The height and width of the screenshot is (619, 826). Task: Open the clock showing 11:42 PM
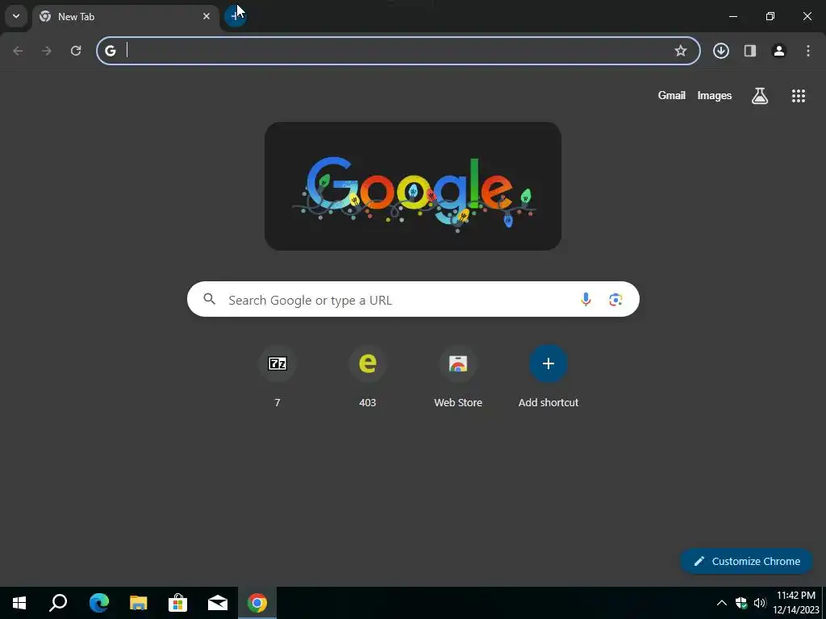[x=796, y=603]
